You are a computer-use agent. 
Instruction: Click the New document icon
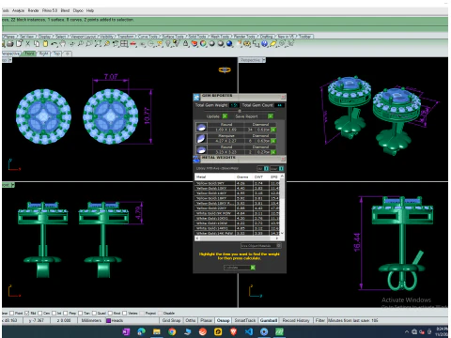(20, 44)
